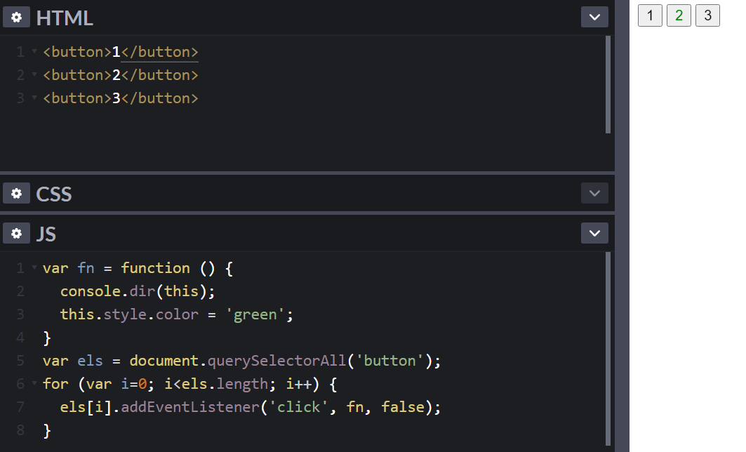746x452 pixels.
Task: Click the JS panel title
Action: point(46,234)
